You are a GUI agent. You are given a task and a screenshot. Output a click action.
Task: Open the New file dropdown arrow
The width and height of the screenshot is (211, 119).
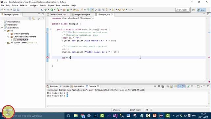pos(5,10)
